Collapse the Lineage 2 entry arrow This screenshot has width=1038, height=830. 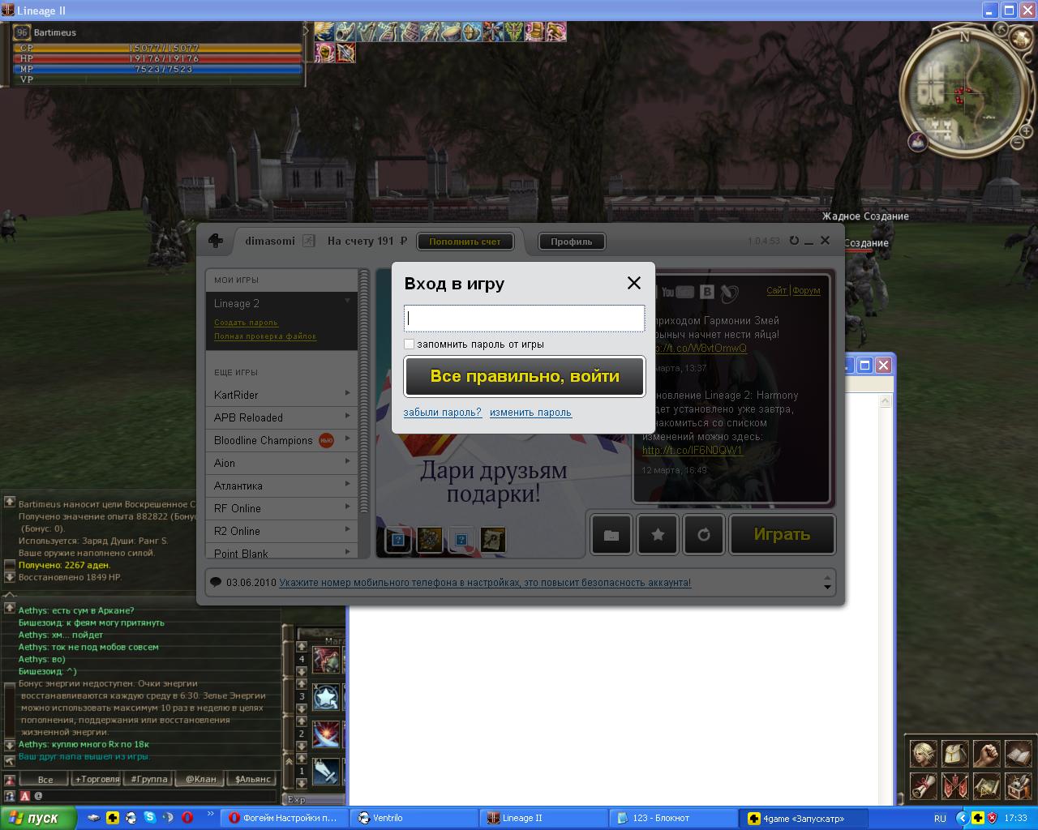347,301
